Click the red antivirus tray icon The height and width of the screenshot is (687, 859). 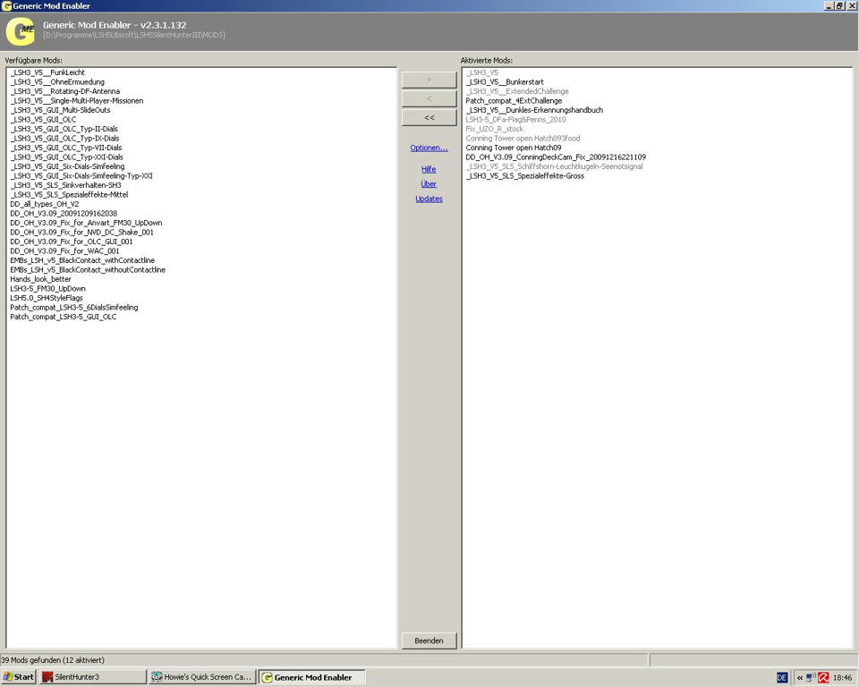[x=823, y=678]
